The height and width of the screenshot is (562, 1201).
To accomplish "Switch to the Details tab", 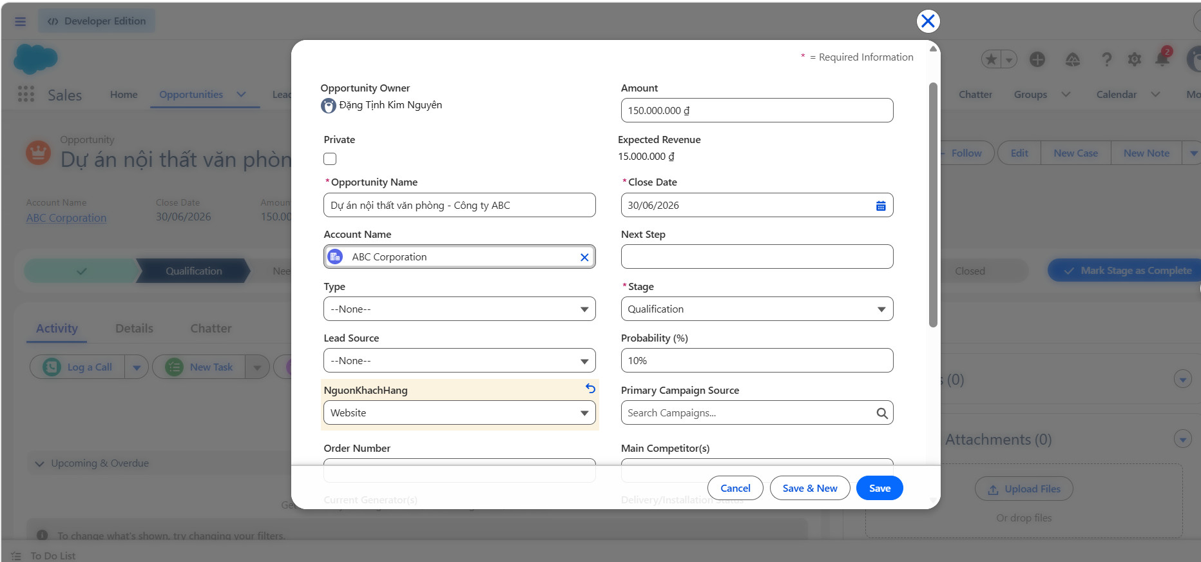I will click(x=134, y=329).
